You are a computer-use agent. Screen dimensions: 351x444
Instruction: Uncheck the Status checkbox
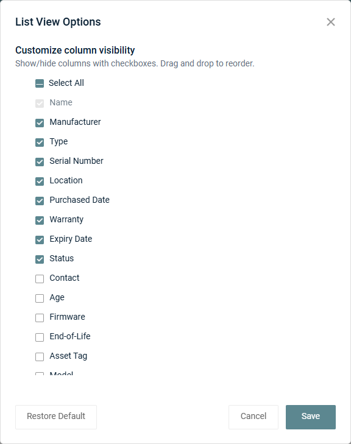pos(40,259)
